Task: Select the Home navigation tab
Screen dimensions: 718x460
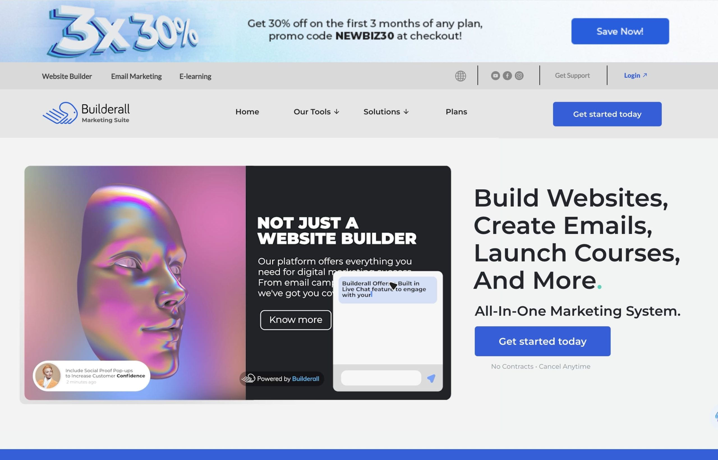Action: (x=247, y=111)
